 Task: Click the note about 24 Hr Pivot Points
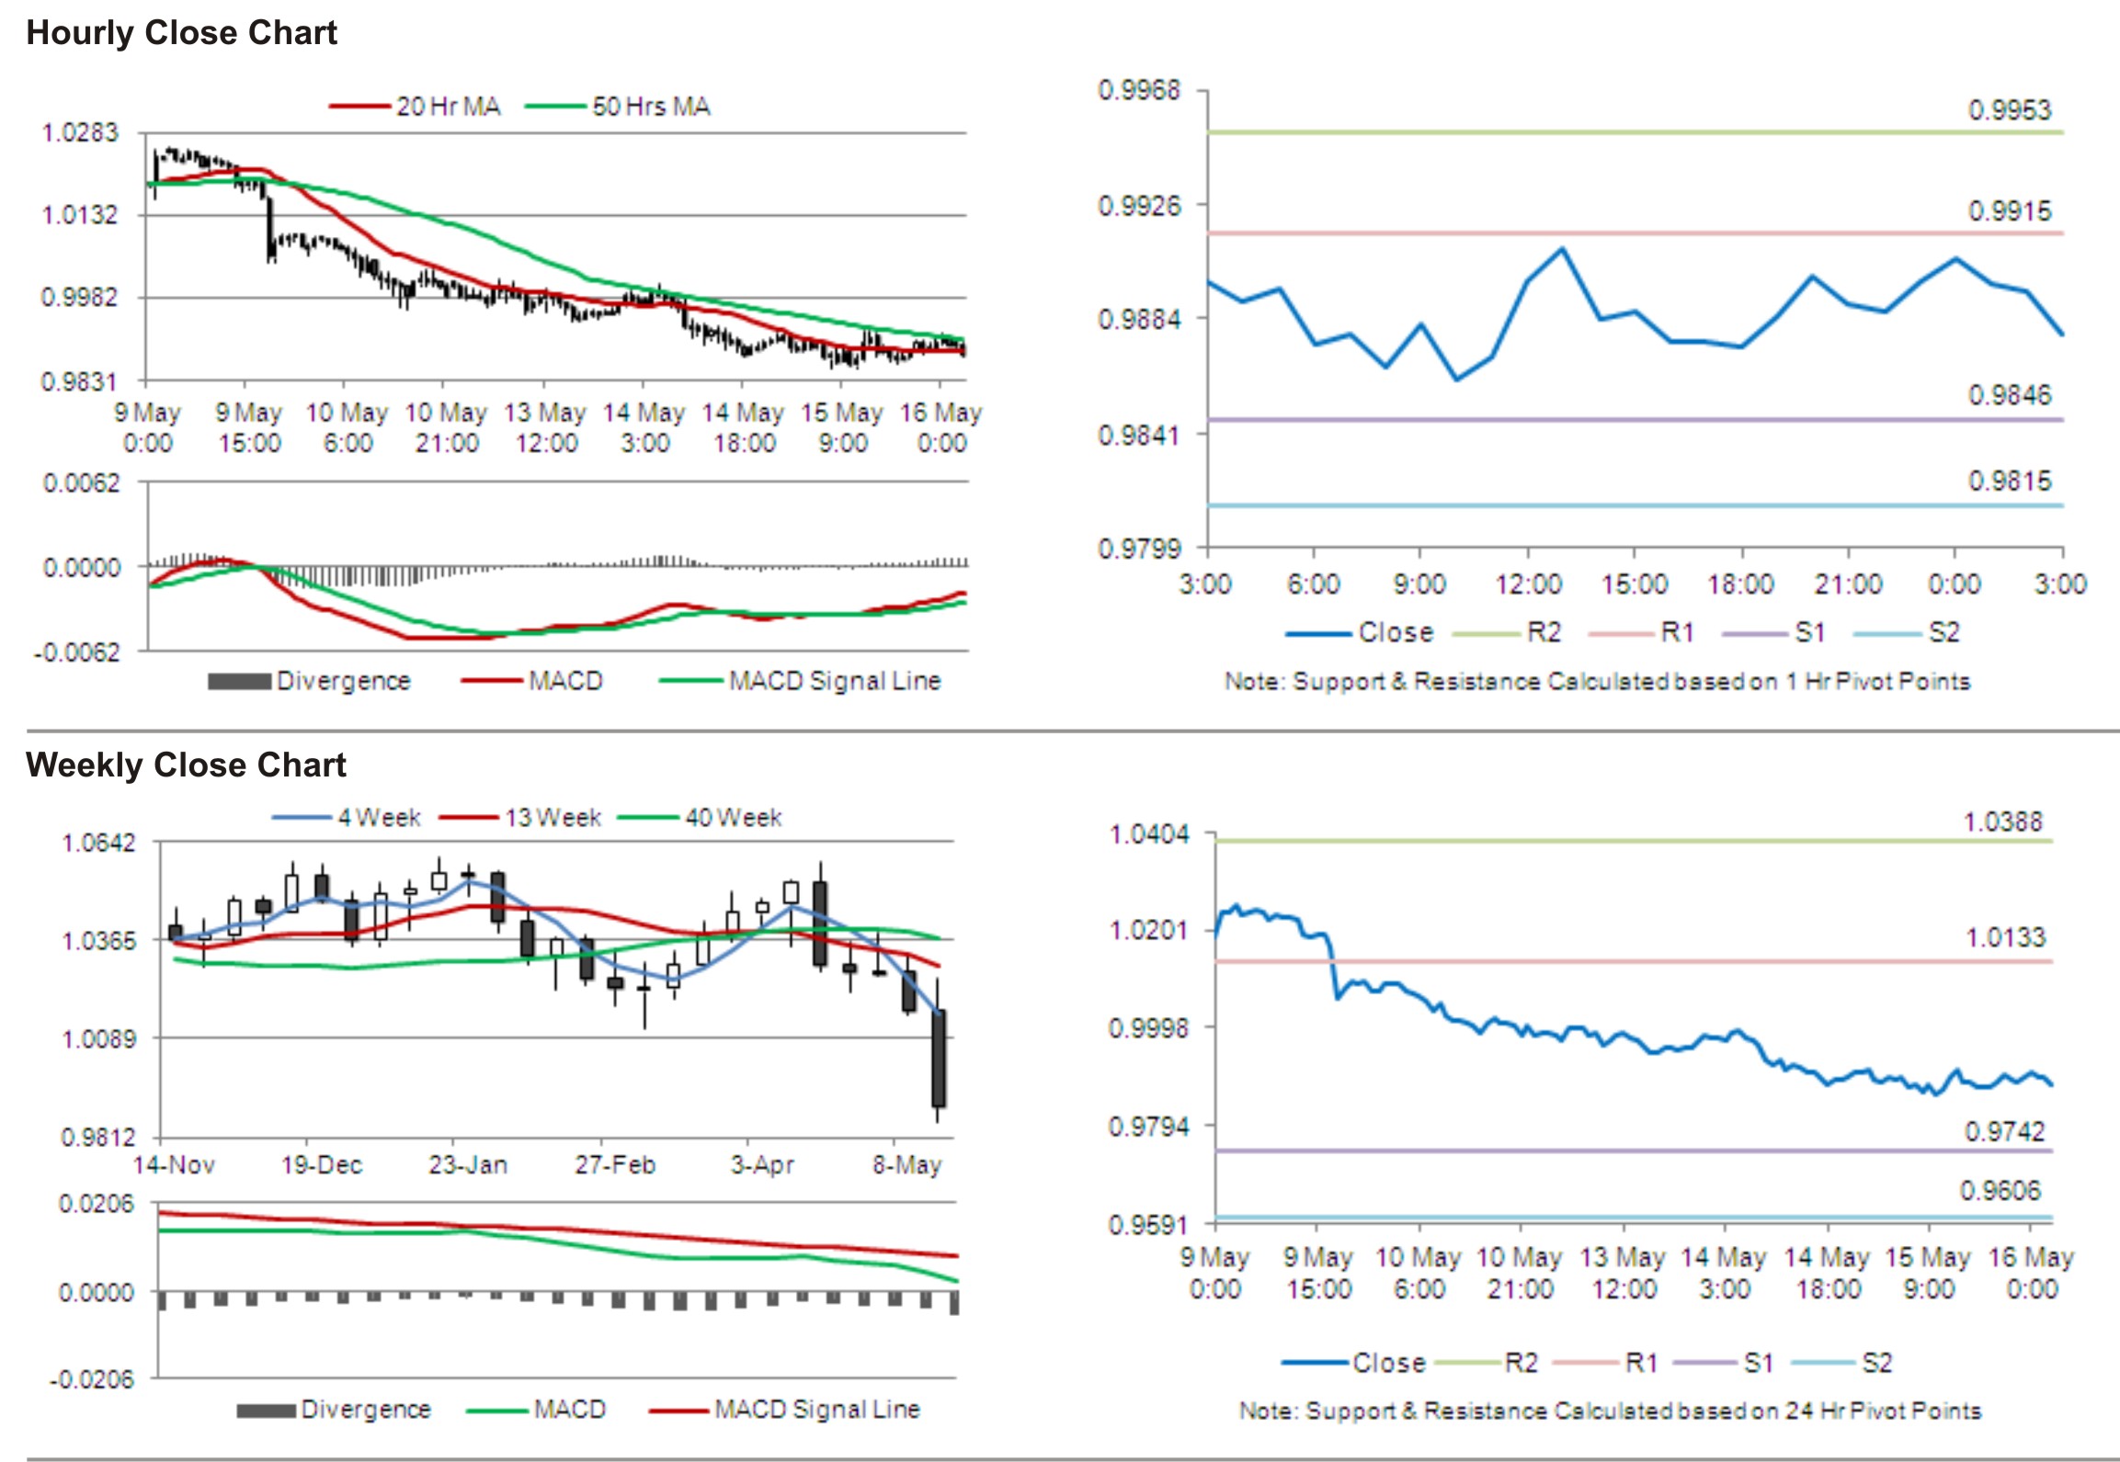click(1610, 1411)
